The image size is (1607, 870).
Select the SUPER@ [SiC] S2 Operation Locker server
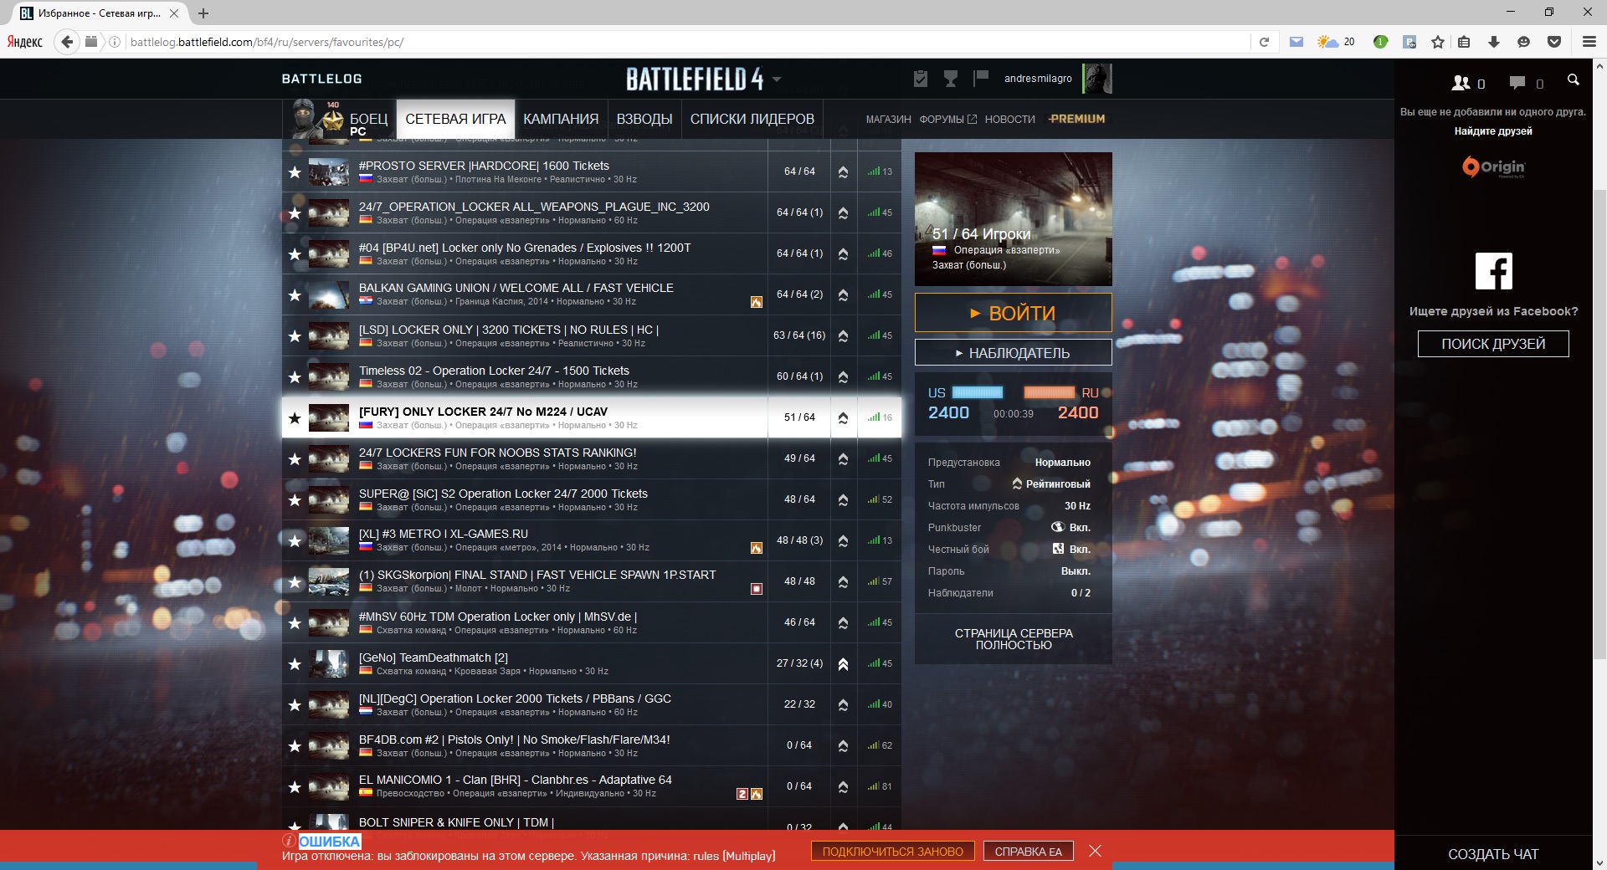[591, 499]
